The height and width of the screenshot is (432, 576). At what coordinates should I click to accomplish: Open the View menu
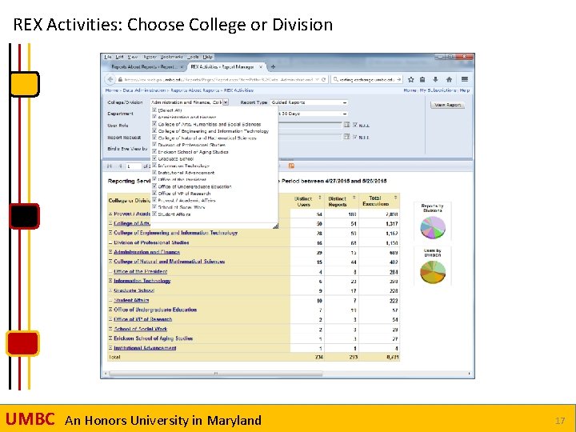[133, 57]
